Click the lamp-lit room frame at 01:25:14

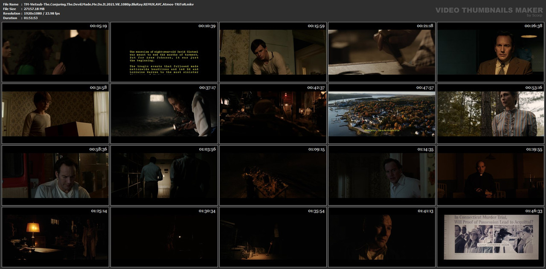(x=55, y=237)
